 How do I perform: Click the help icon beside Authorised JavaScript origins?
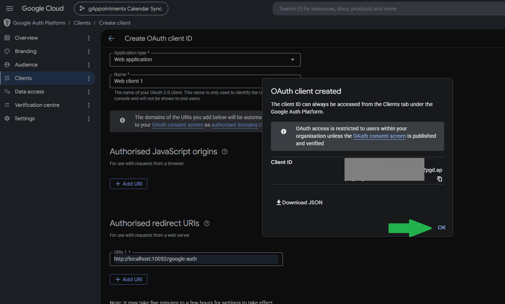[x=225, y=152]
